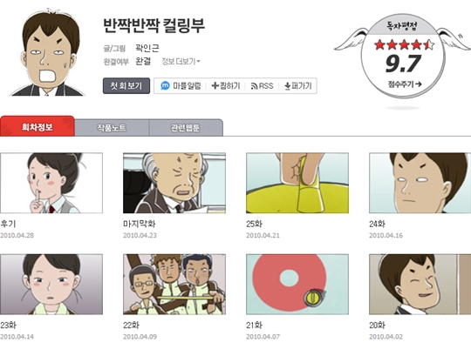Viewport: 471px width, 349px height.
Task: Click the 마플알림 chat bubble icon
Action: tap(165, 86)
